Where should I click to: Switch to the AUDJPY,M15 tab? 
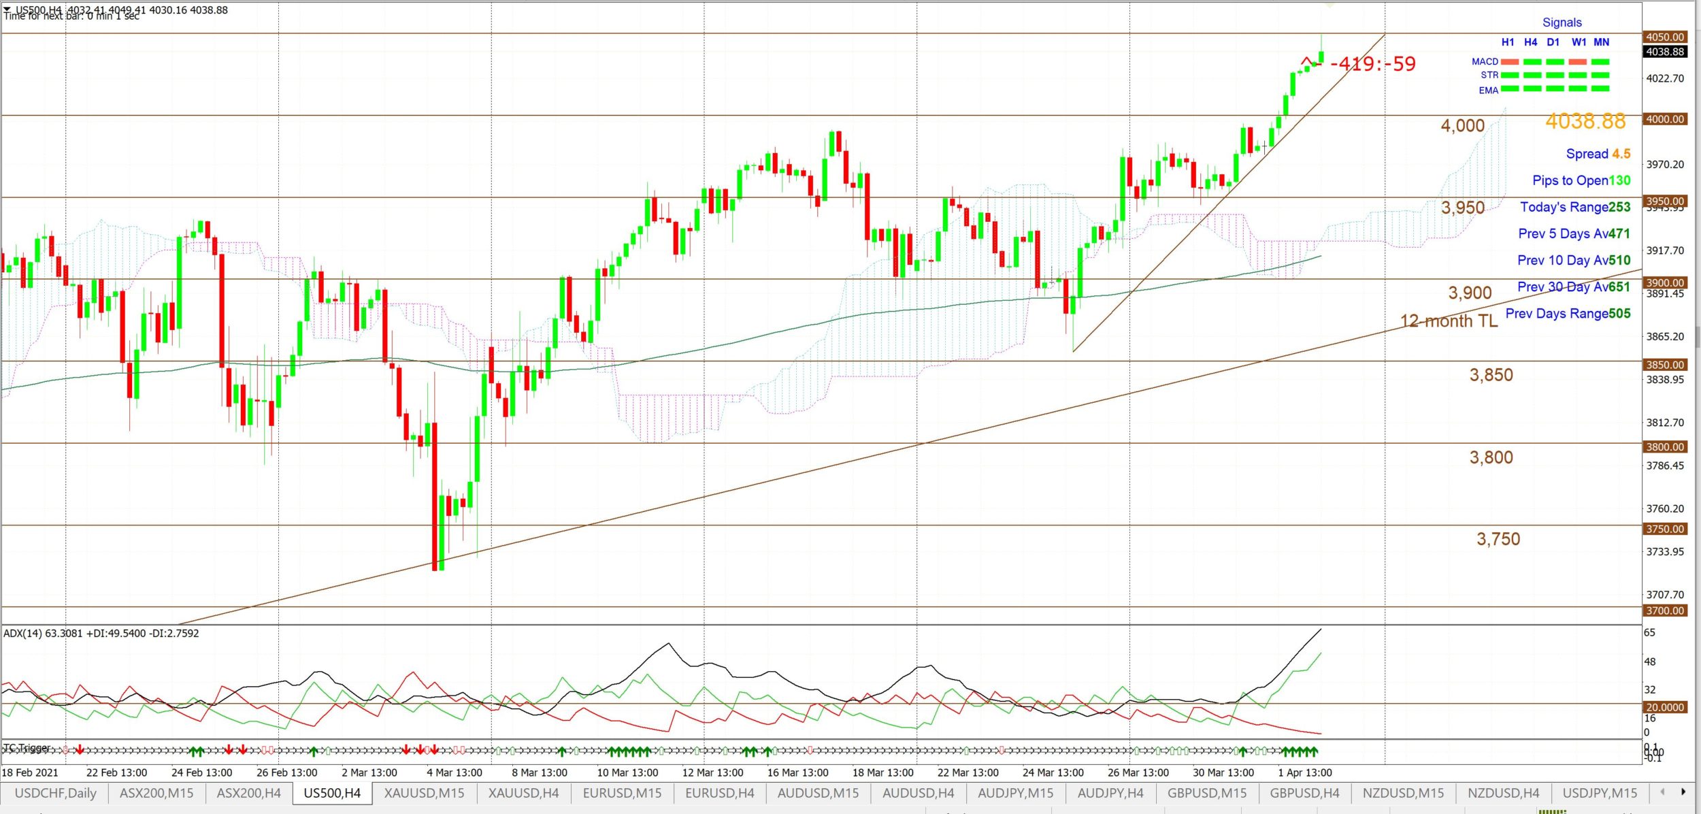click(1015, 793)
